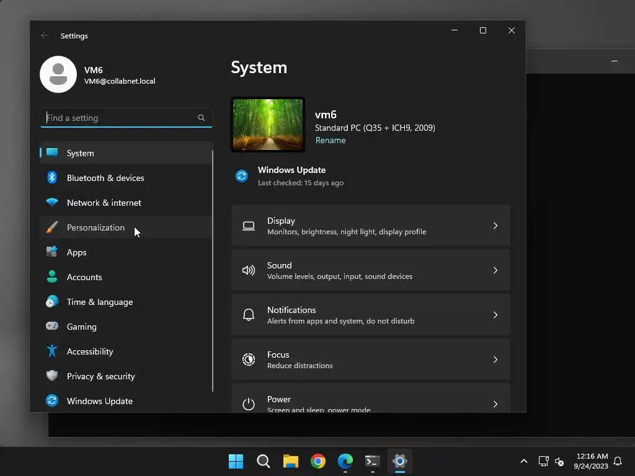The height and width of the screenshot is (476, 635).
Task: Open Privacy & security
Action: coord(127,376)
